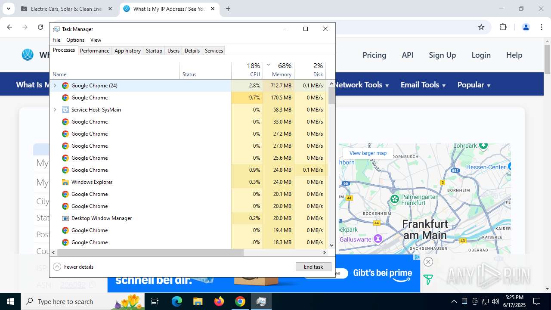Open File Explorer from the taskbar
Screen dimensions: 551x310
coord(198,301)
